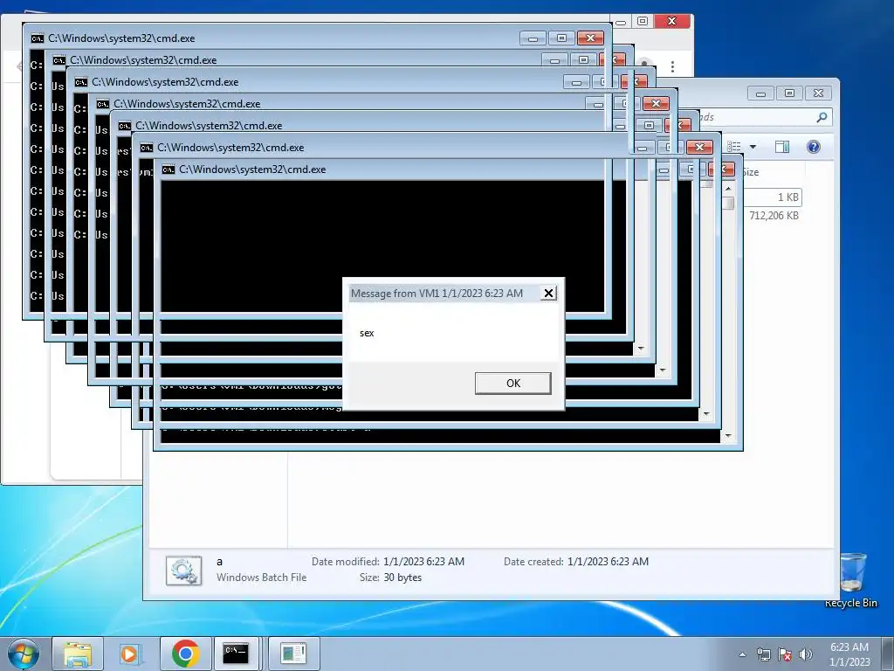This screenshot has height=671, width=894.
Task: Open Google Chrome from taskbar
Action: (x=186, y=654)
